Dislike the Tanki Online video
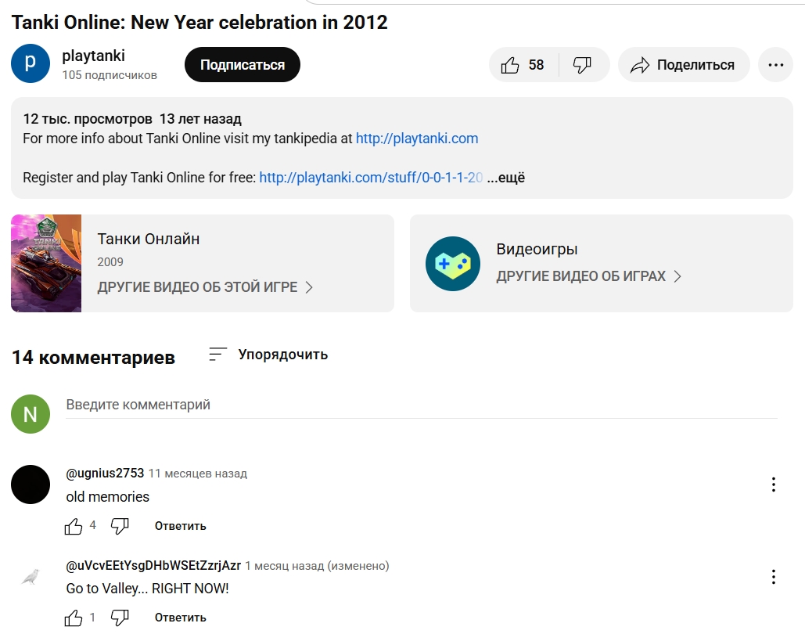The height and width of the screenshot is (634, 805). [583, 65]
